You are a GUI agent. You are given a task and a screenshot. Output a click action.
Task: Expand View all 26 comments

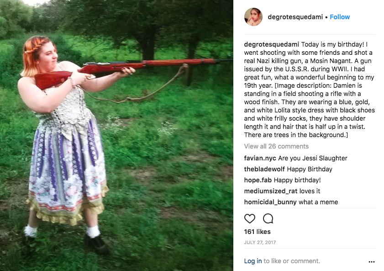(x=276, y=146)
